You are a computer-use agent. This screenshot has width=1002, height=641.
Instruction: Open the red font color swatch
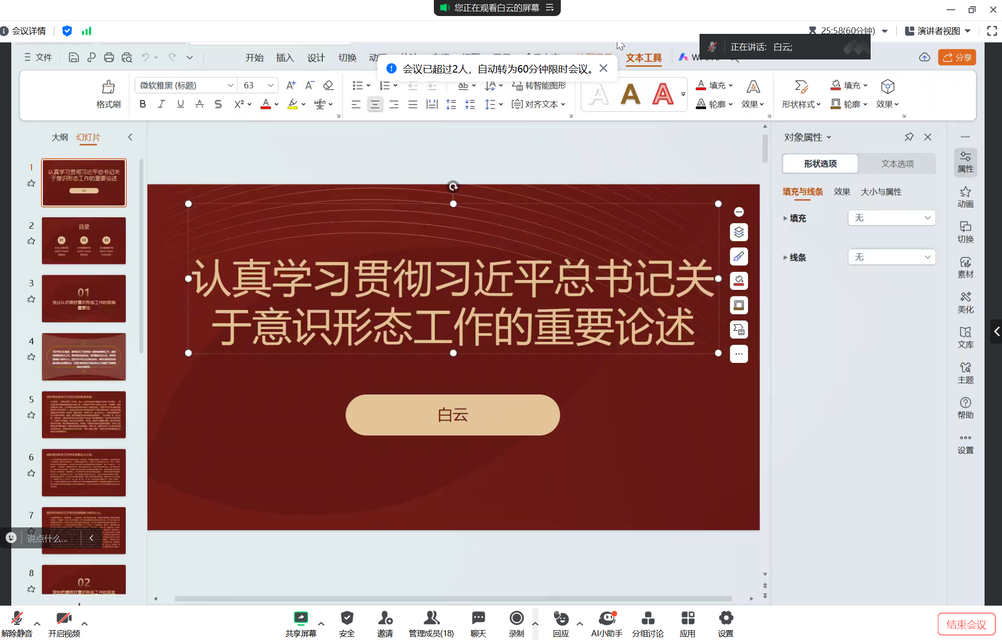(265, 104)
